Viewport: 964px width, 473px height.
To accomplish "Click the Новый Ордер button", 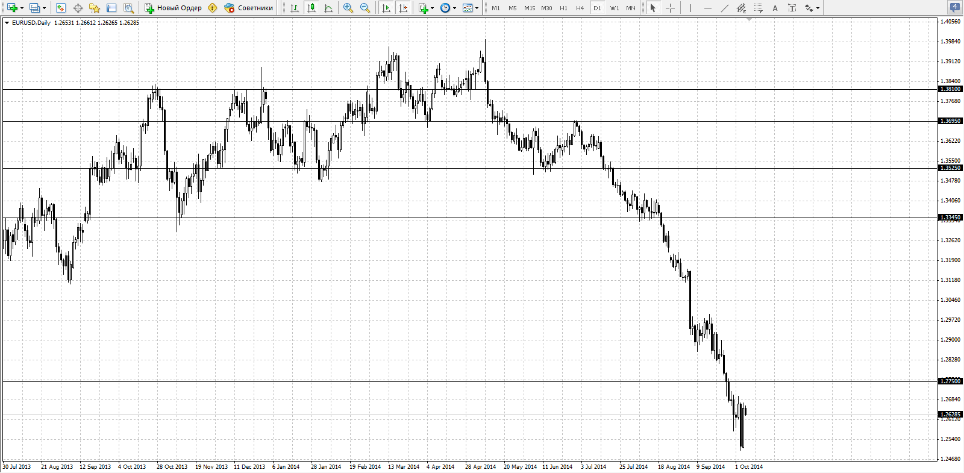I will click(x=174, y=8).
